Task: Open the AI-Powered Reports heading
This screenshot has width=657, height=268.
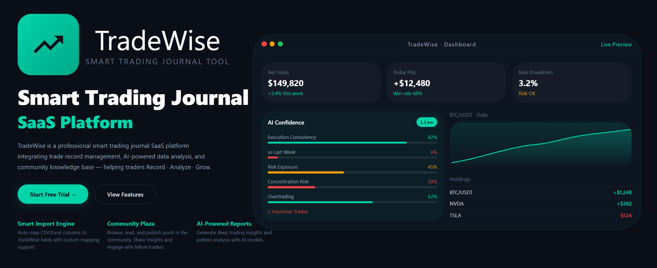Action: click(224, 224)
